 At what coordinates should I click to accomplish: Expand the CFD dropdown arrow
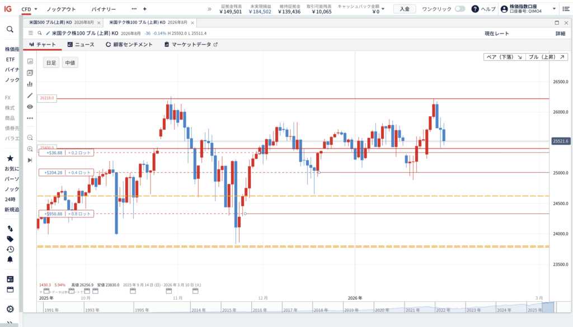[36, 10]
